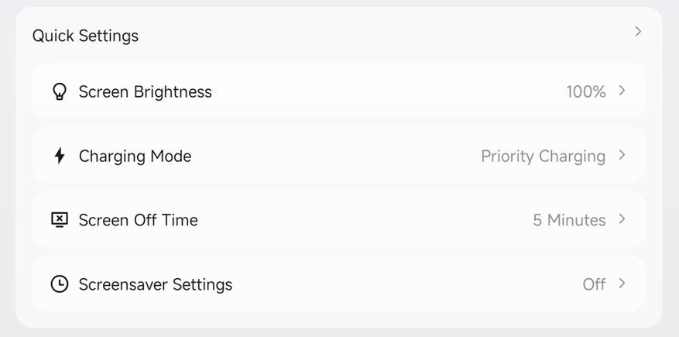679x337 pixels.
Task: Open Charging Mode via its arrow chevron
Action: tap(622, 155)
